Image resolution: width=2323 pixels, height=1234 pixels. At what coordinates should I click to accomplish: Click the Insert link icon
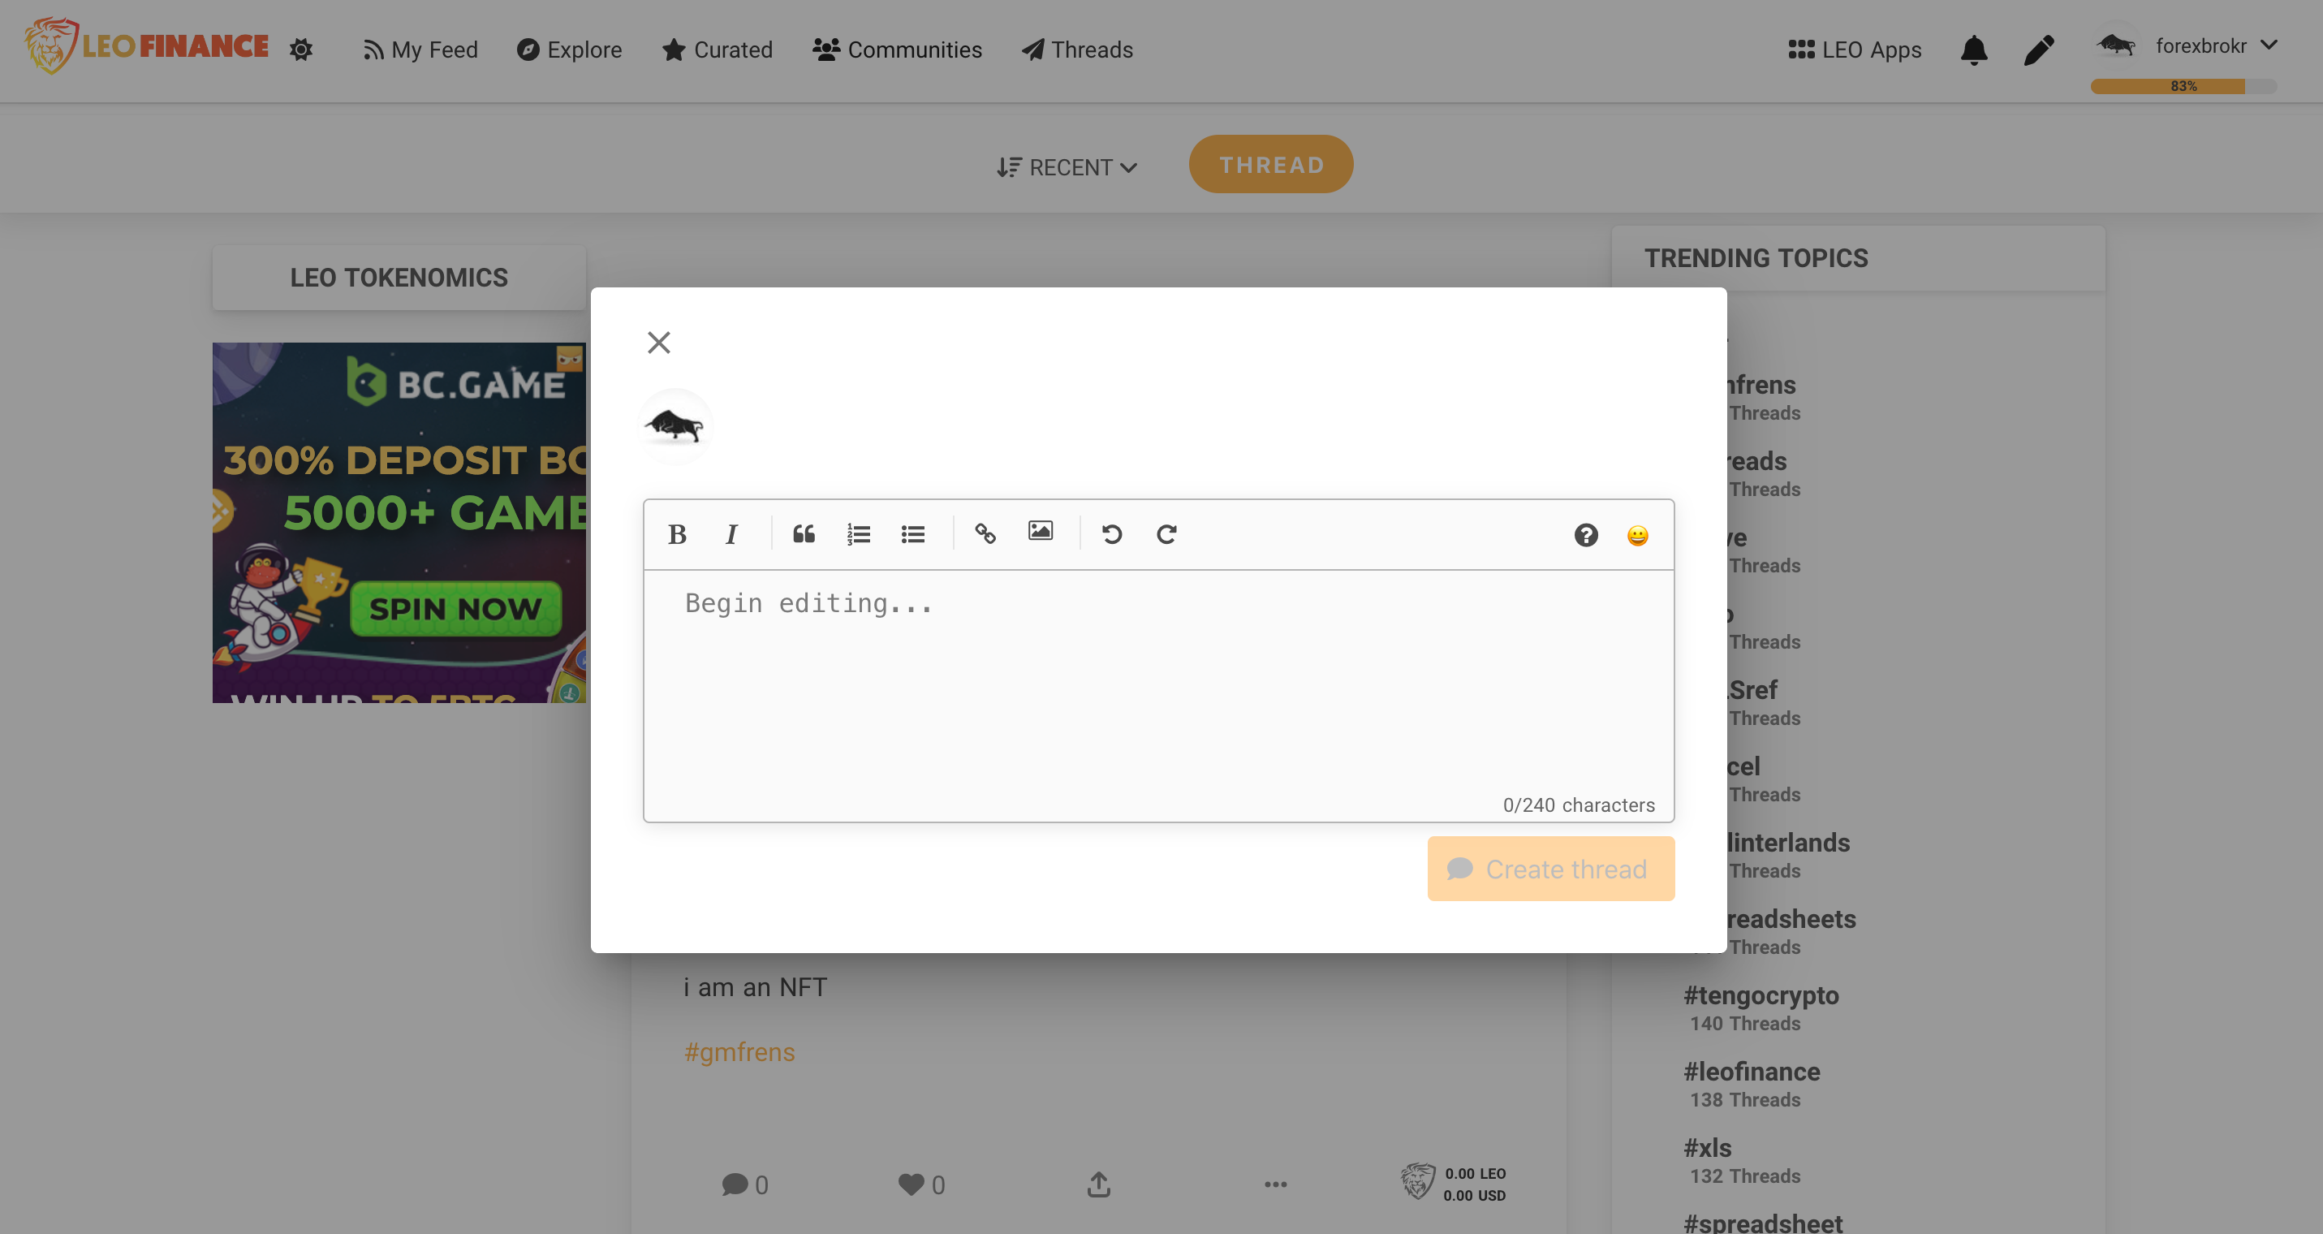[985, 533]
